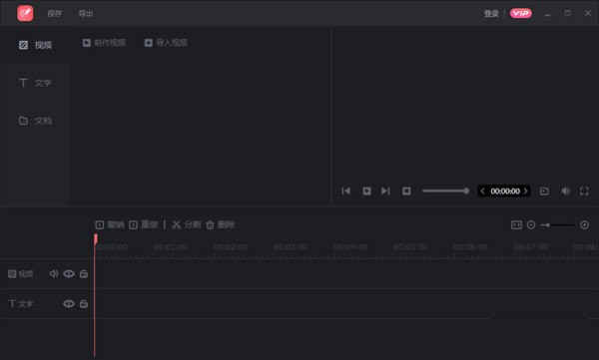Hide the video track with eye icon
Screen dimensions: 599x360
click(x=69, y=273)
